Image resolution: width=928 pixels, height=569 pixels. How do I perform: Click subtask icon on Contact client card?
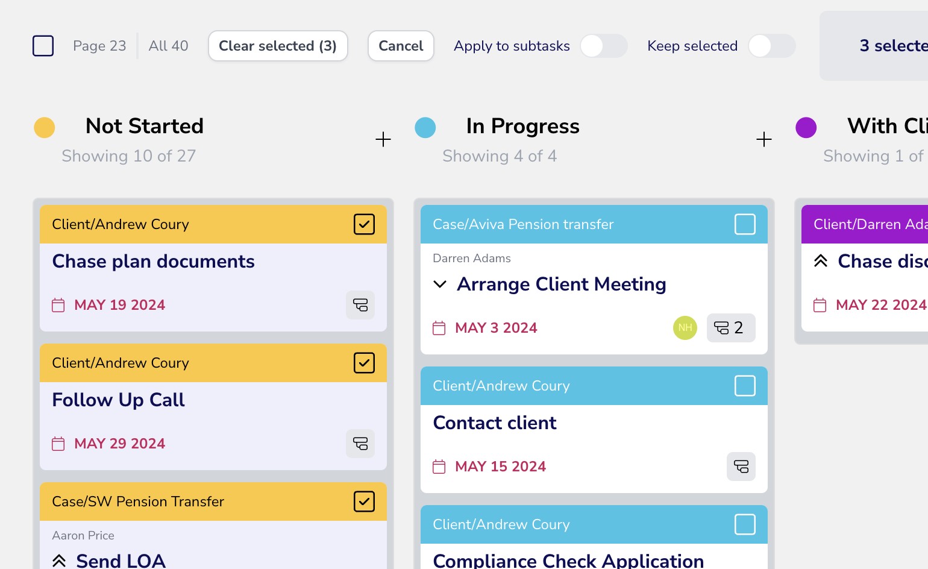[741, 467]
